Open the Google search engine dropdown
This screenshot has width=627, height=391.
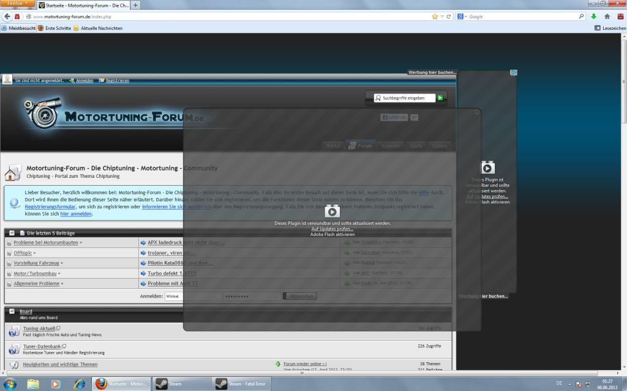(462, 16)
